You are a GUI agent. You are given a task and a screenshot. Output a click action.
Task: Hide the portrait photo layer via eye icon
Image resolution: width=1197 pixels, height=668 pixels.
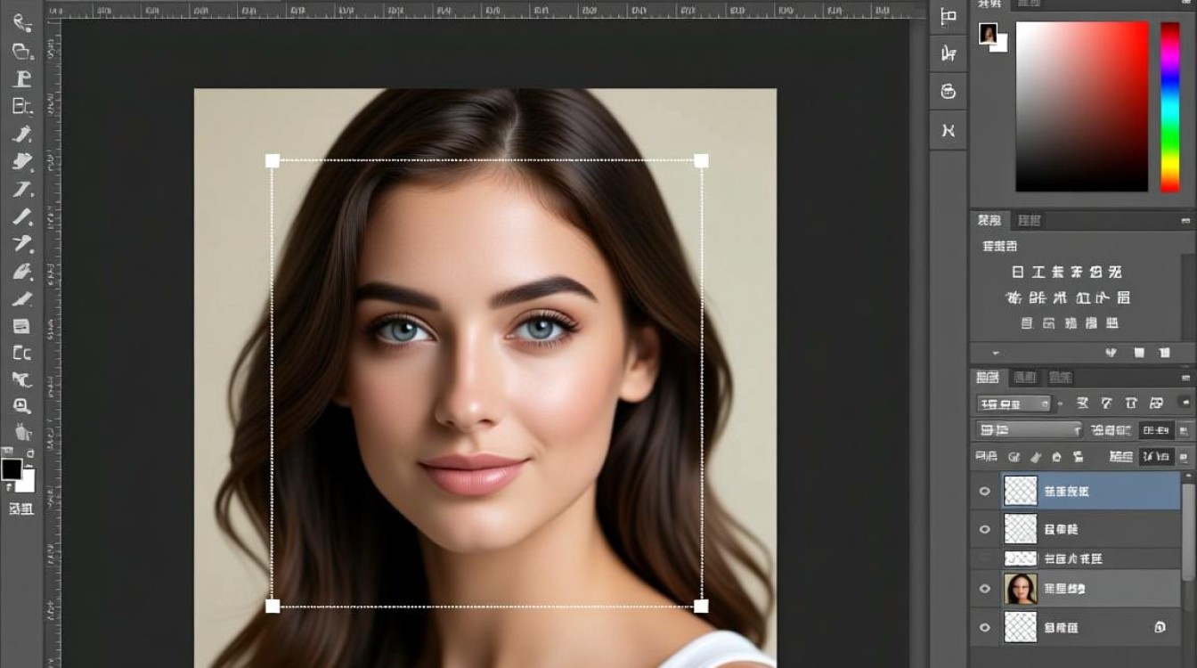(x=985, y=589)
